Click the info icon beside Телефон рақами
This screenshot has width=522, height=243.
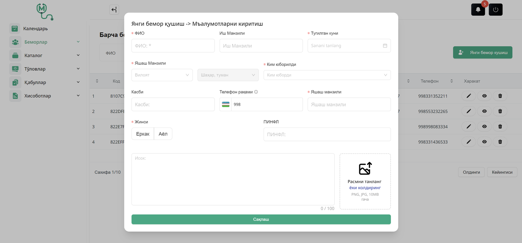tap(256, 92)
